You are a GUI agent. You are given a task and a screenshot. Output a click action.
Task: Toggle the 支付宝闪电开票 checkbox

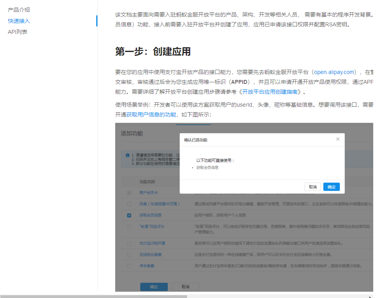coord(129,243)
